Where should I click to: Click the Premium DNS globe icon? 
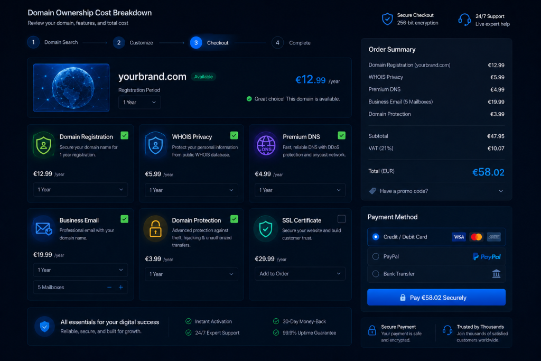[x=266, y=145]
